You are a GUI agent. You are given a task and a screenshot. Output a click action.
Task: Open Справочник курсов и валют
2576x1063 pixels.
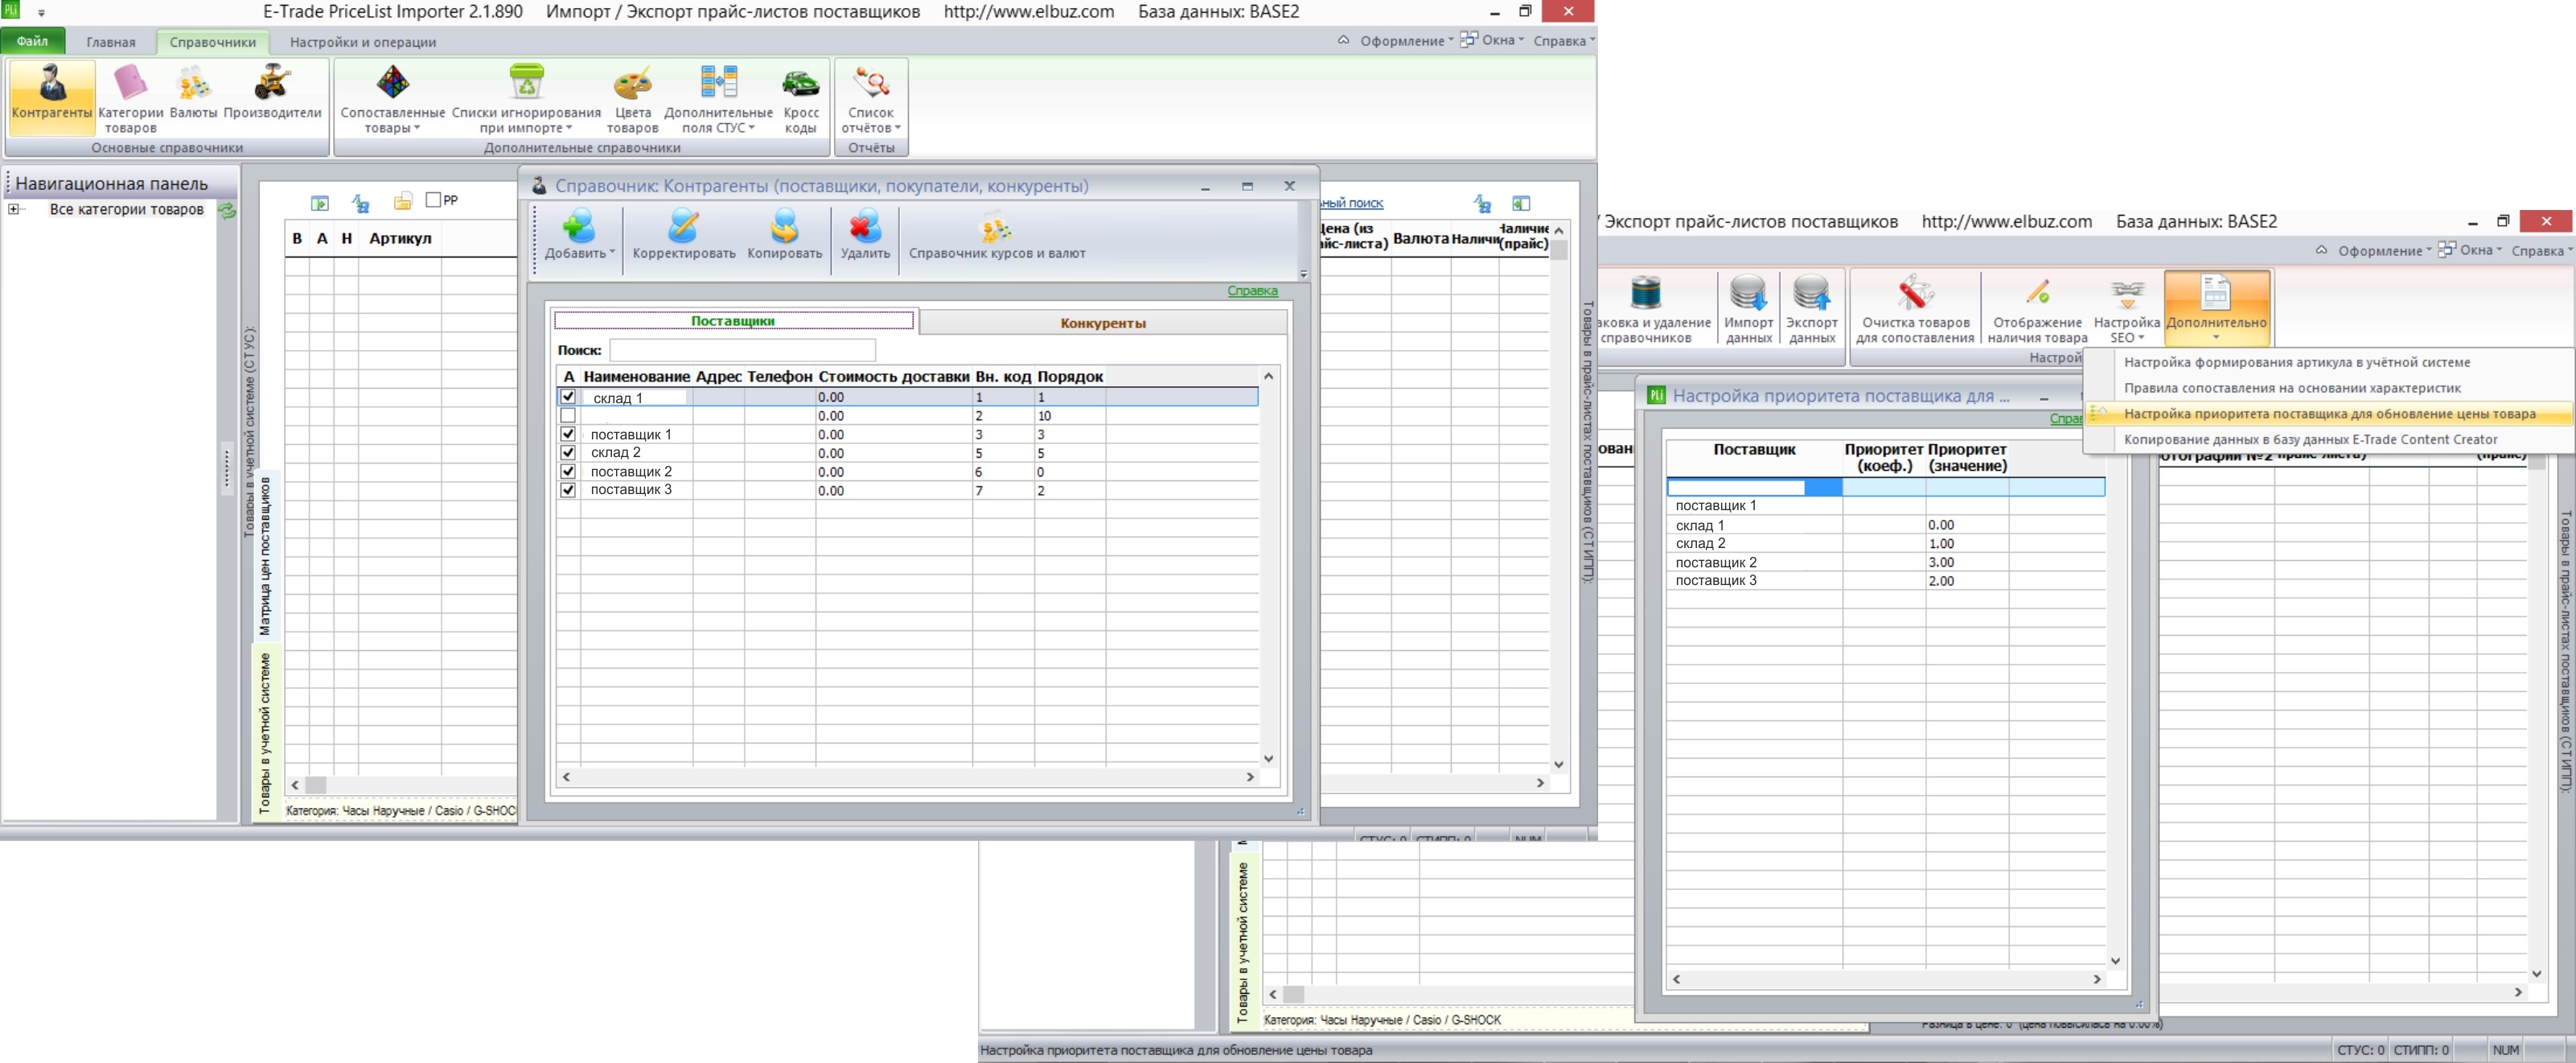(x=997, y=235)
